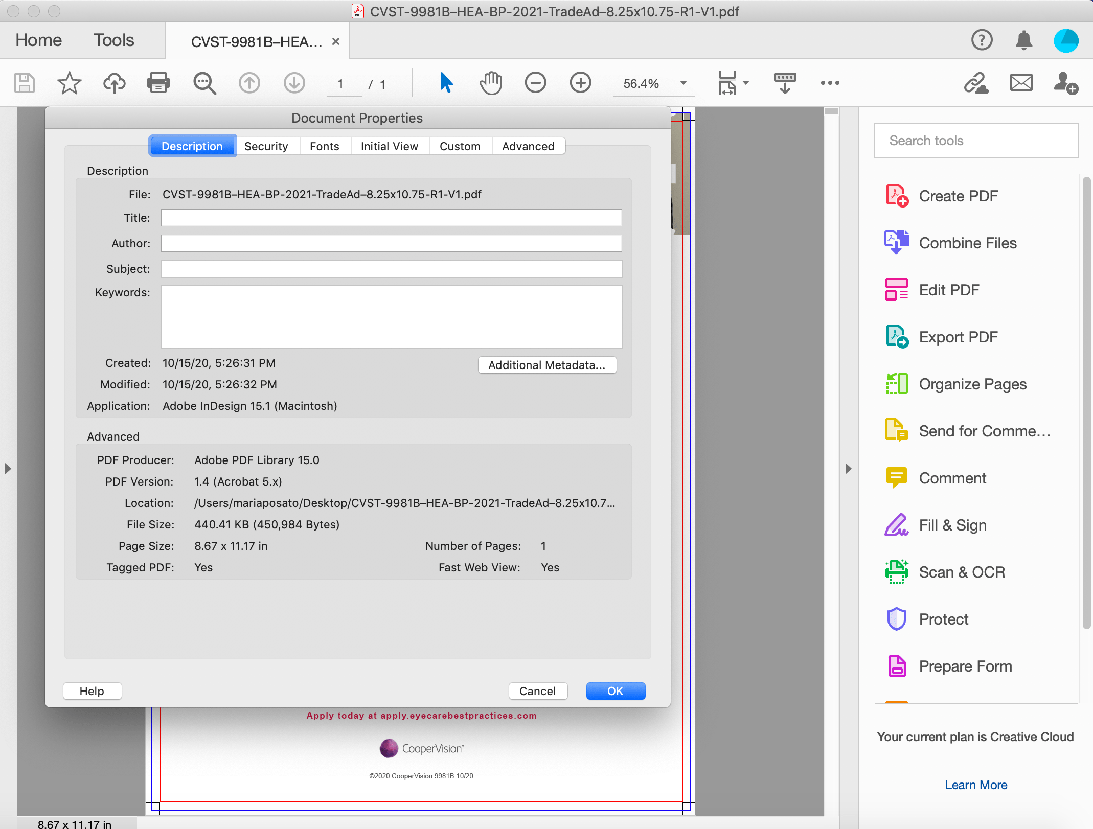Confirm properties by clicking OK
The height and width of the screenshot is (829, 1093).
click(x=616, y=690)
